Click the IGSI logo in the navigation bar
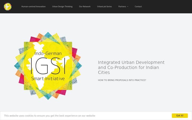The height and width of the screenshot is (120, 192). click(x=7, y=7)
